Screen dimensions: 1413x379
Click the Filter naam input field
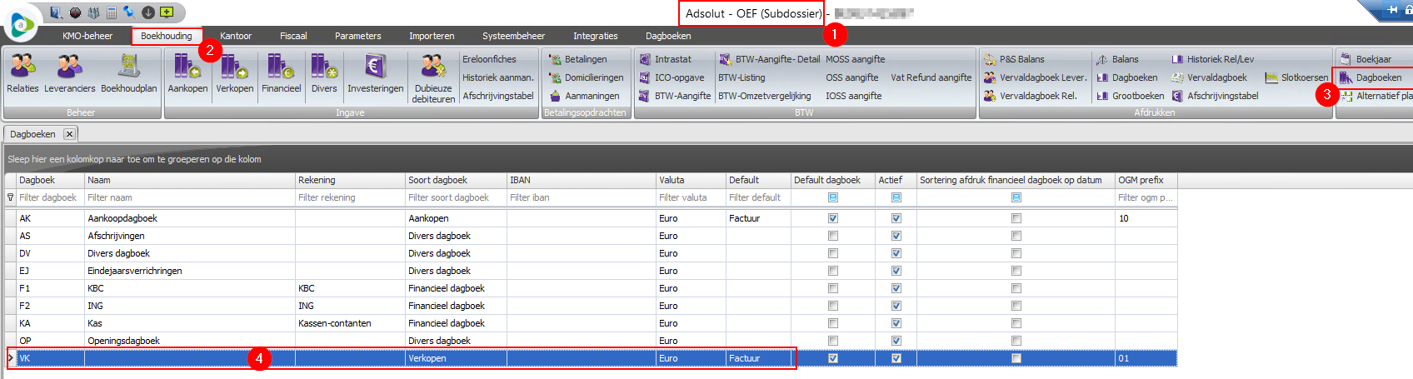190,197
